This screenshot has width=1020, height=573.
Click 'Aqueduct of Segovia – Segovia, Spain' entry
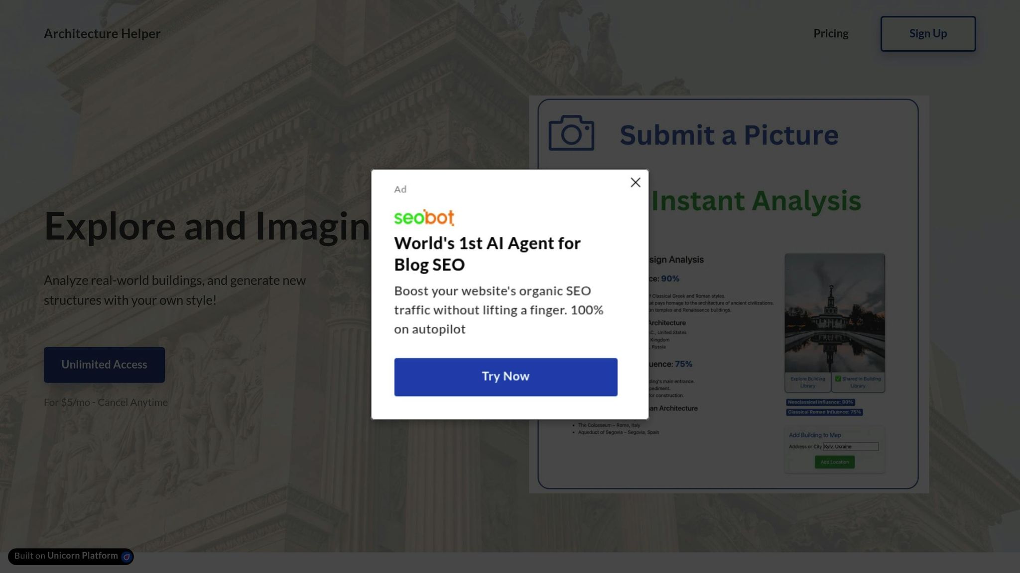click(x=618, y=432)
